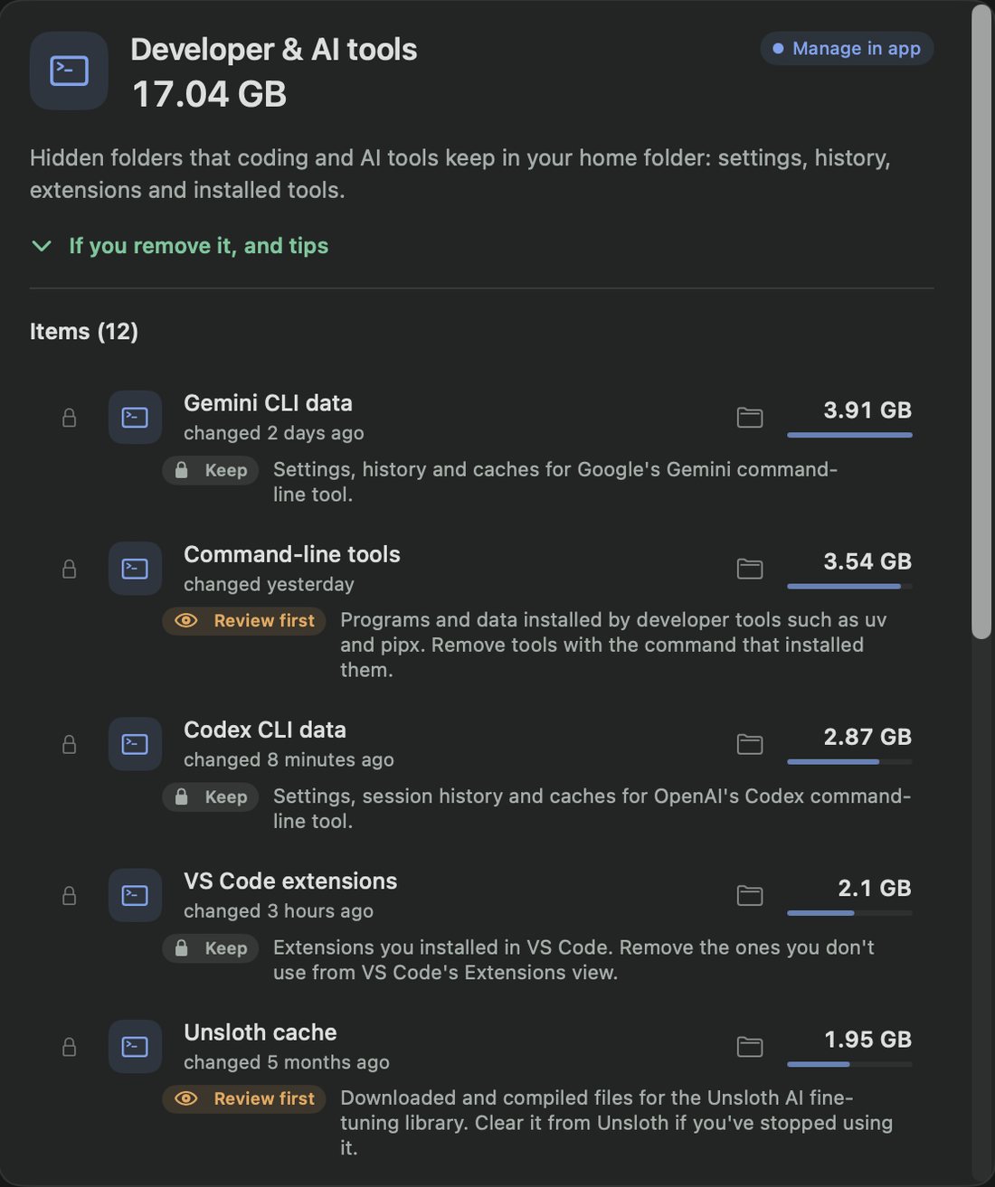995x1187 pixels.
Task: Click the 3.54 GB size bar
Action: [x=849, y=586]
